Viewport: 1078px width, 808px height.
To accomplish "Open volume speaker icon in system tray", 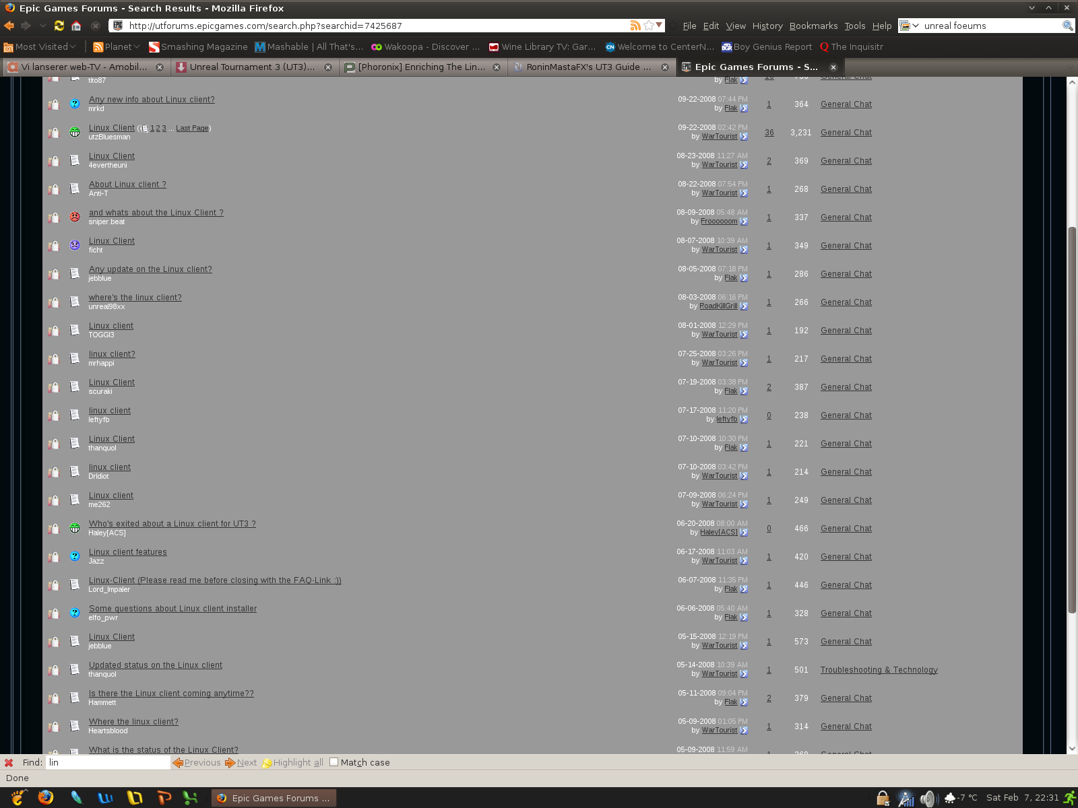I will tap(928, 798).
